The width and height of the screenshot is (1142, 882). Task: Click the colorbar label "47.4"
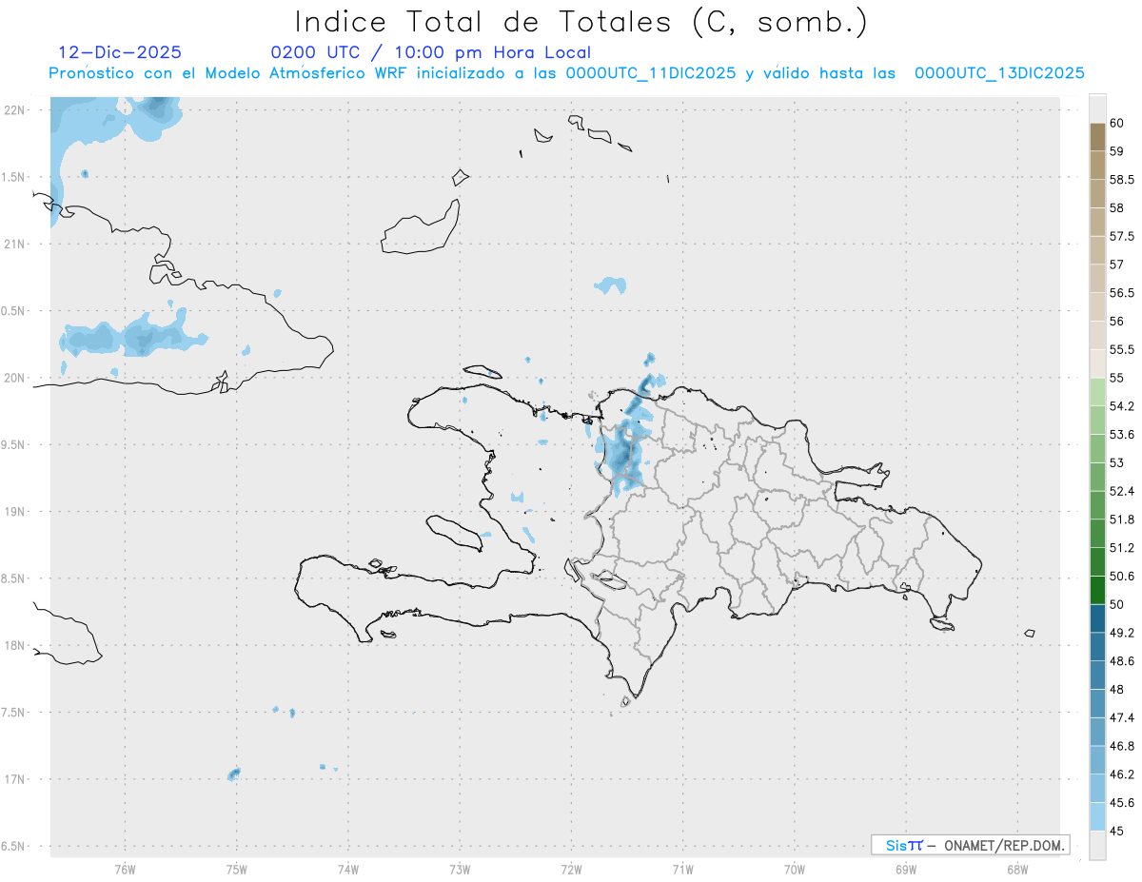tap(1122, 717)
